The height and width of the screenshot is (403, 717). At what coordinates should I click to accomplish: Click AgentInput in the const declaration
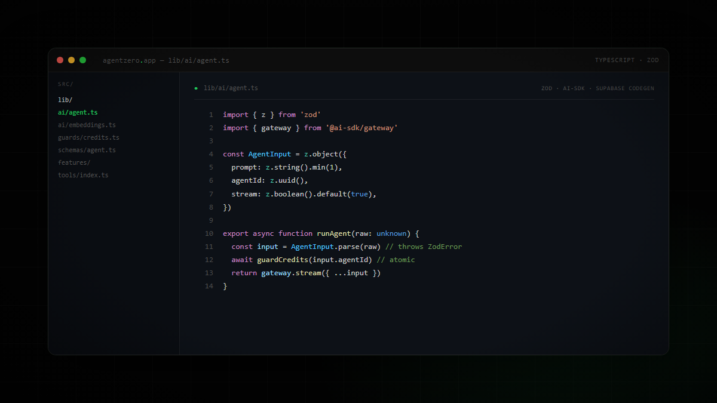click(269, 154)
